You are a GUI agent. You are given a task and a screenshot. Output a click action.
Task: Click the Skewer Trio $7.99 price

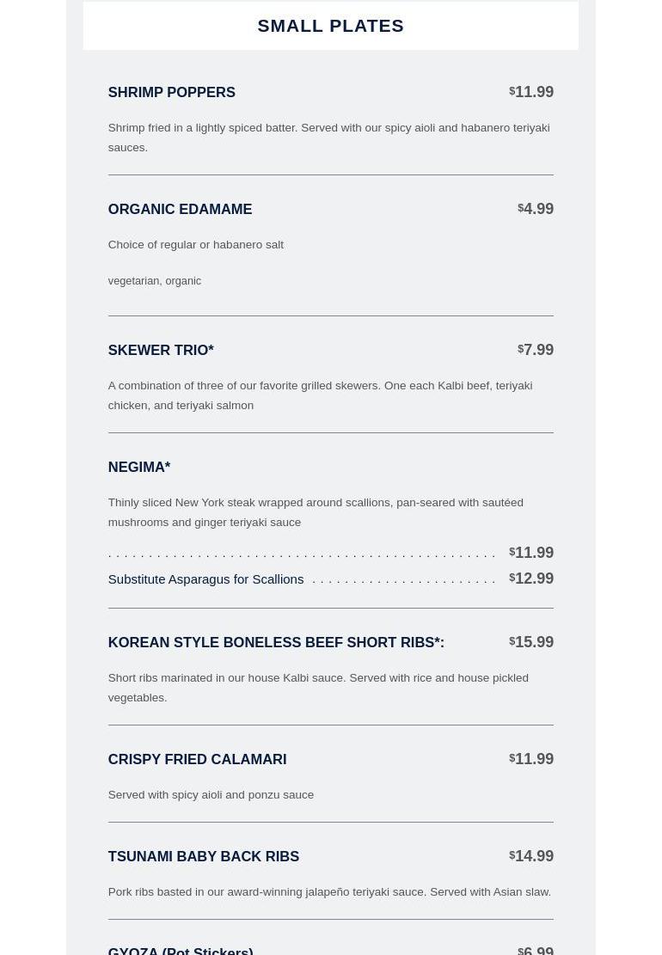coord(536,350)
